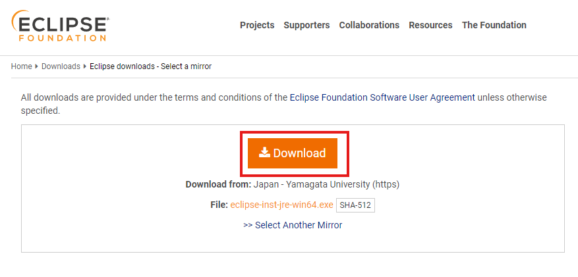Screen dimensions: 578x277
Task: Go to Downloads breadcrumb link
Action: coord(61,66)
